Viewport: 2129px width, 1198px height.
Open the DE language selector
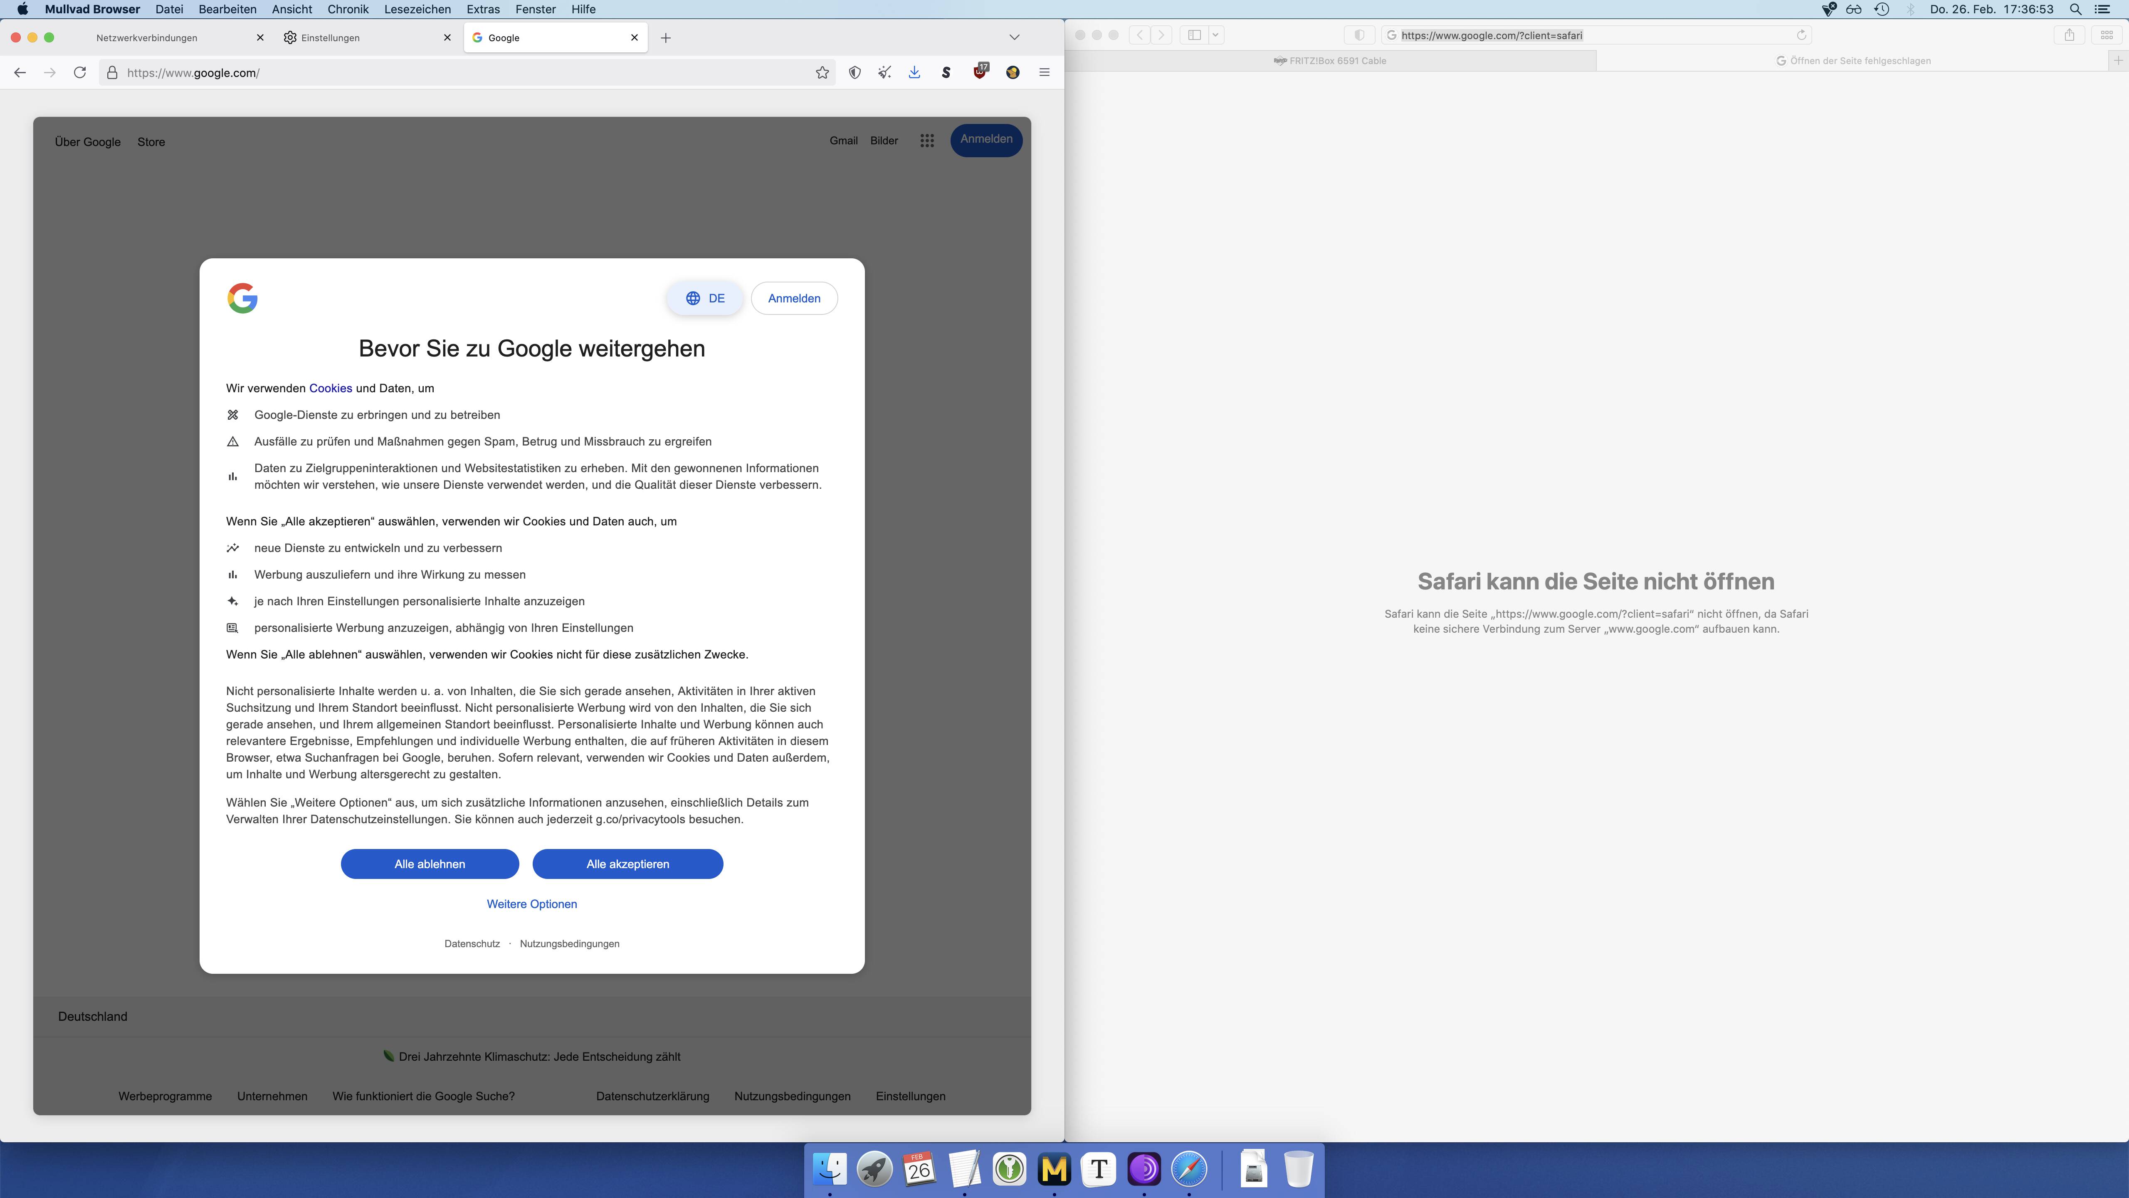pyautogui.click(x=704, y=299)
